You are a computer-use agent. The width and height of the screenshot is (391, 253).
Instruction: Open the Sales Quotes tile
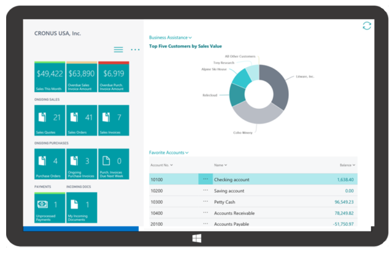click(x=49, y=120)
